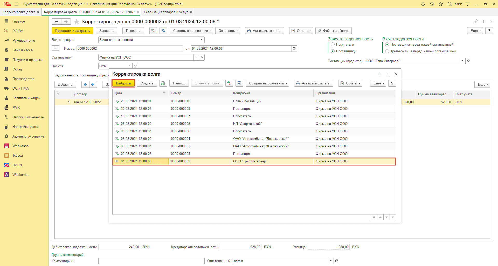Open global search magnifier icon

click(449, 4)
